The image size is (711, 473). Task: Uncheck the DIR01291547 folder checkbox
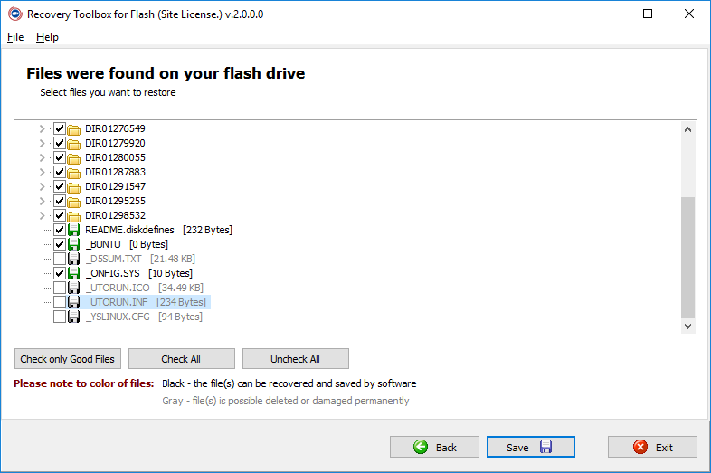pos(60,186)
